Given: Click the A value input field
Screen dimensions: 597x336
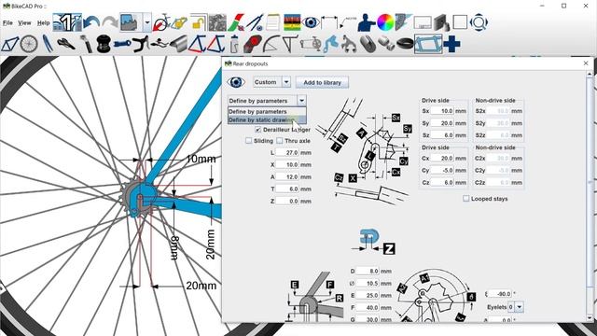Looking at the screenshot, I should (x=287, y=176).
